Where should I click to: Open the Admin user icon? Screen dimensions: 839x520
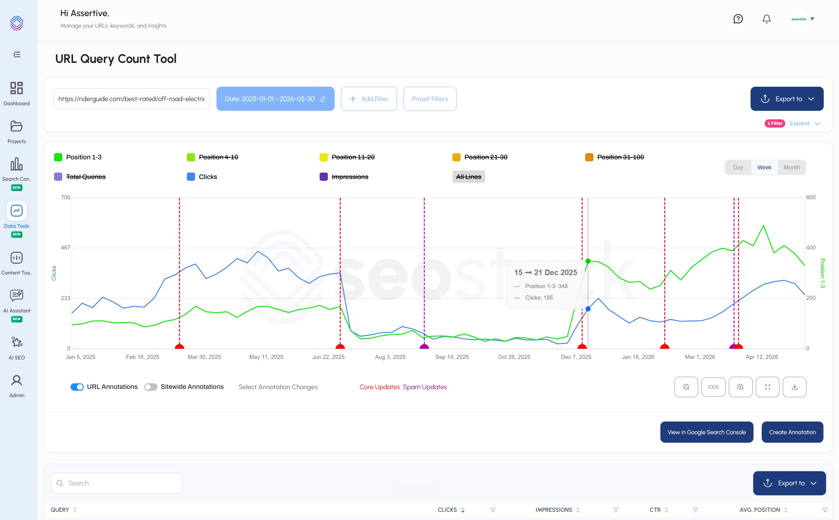coord(16,380)
